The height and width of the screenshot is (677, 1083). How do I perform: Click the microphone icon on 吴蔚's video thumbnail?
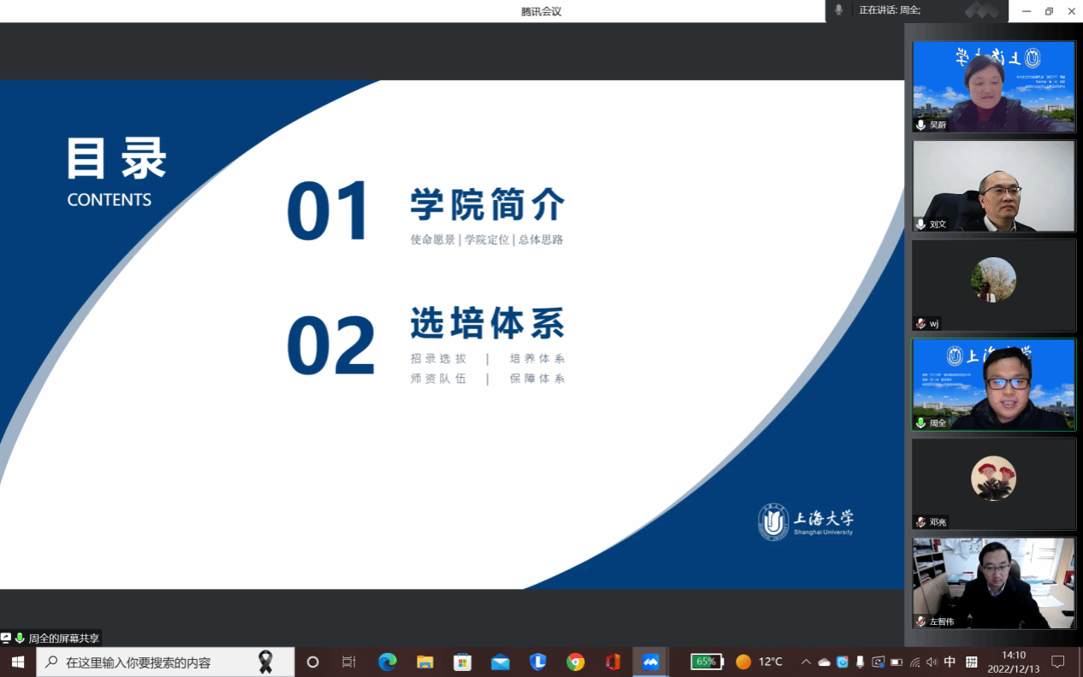pos(921,125)
